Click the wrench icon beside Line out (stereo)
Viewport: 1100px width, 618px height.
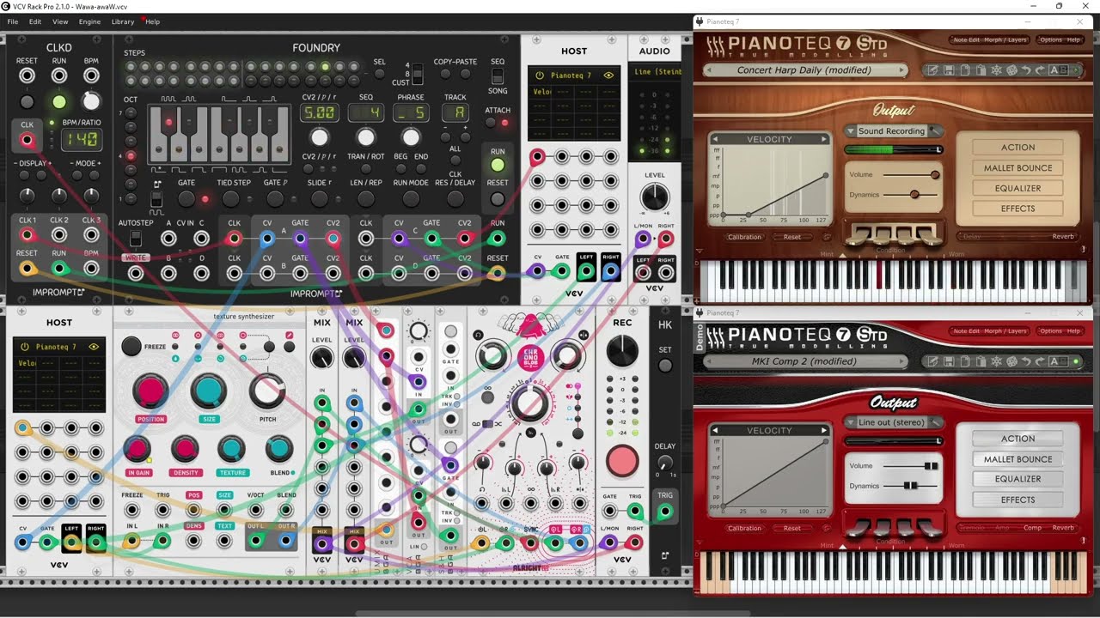coord(936,422)
